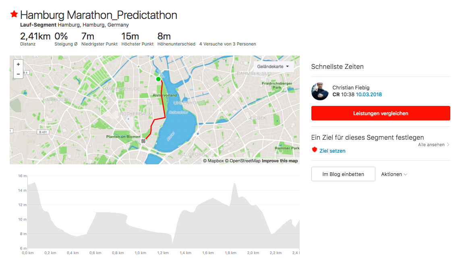Viewport: 462px width, 267px height.
Task: Click the grey elevation profile chart
Action: click(161, 226)
